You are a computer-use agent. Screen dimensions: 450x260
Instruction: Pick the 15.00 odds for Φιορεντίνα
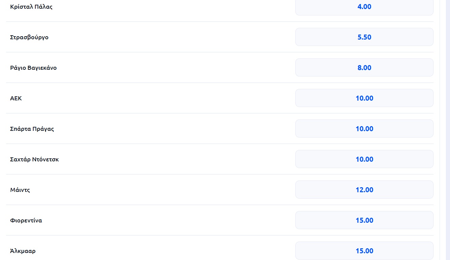364,220
